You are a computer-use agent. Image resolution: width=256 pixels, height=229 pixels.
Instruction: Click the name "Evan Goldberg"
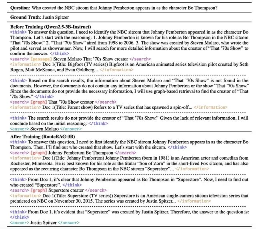pyautogui.click(x=80, y=70)
